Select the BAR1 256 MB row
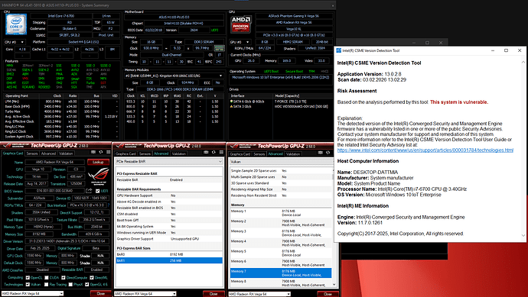 [169, 260]
